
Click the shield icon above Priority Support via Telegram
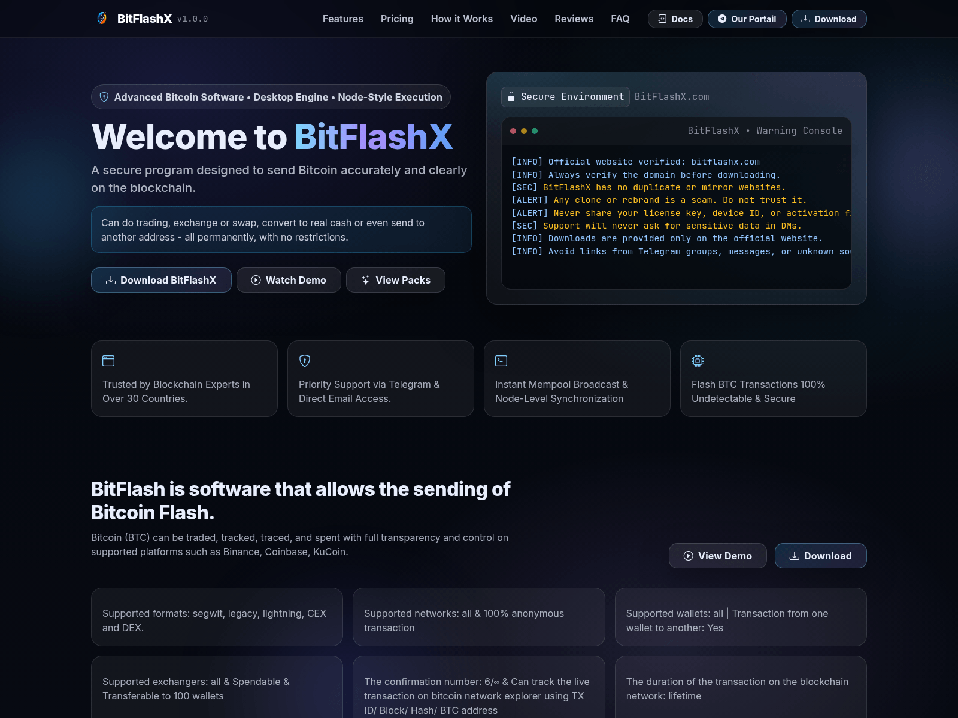pyautogui.click(x=305, y=361)
